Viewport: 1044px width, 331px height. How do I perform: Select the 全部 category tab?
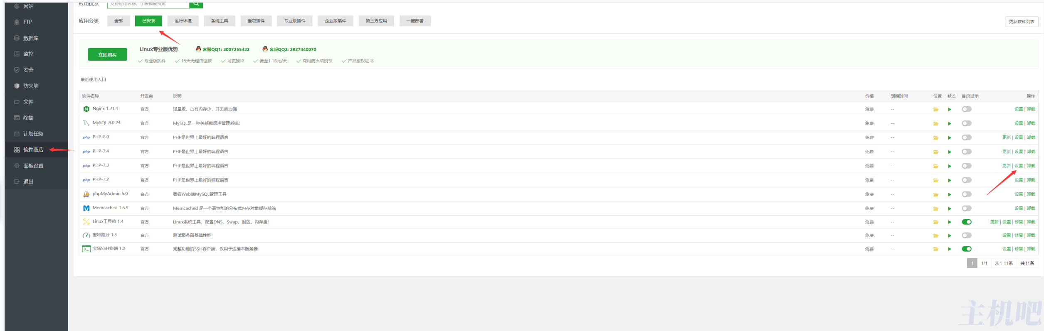click(x=118, y=21)
